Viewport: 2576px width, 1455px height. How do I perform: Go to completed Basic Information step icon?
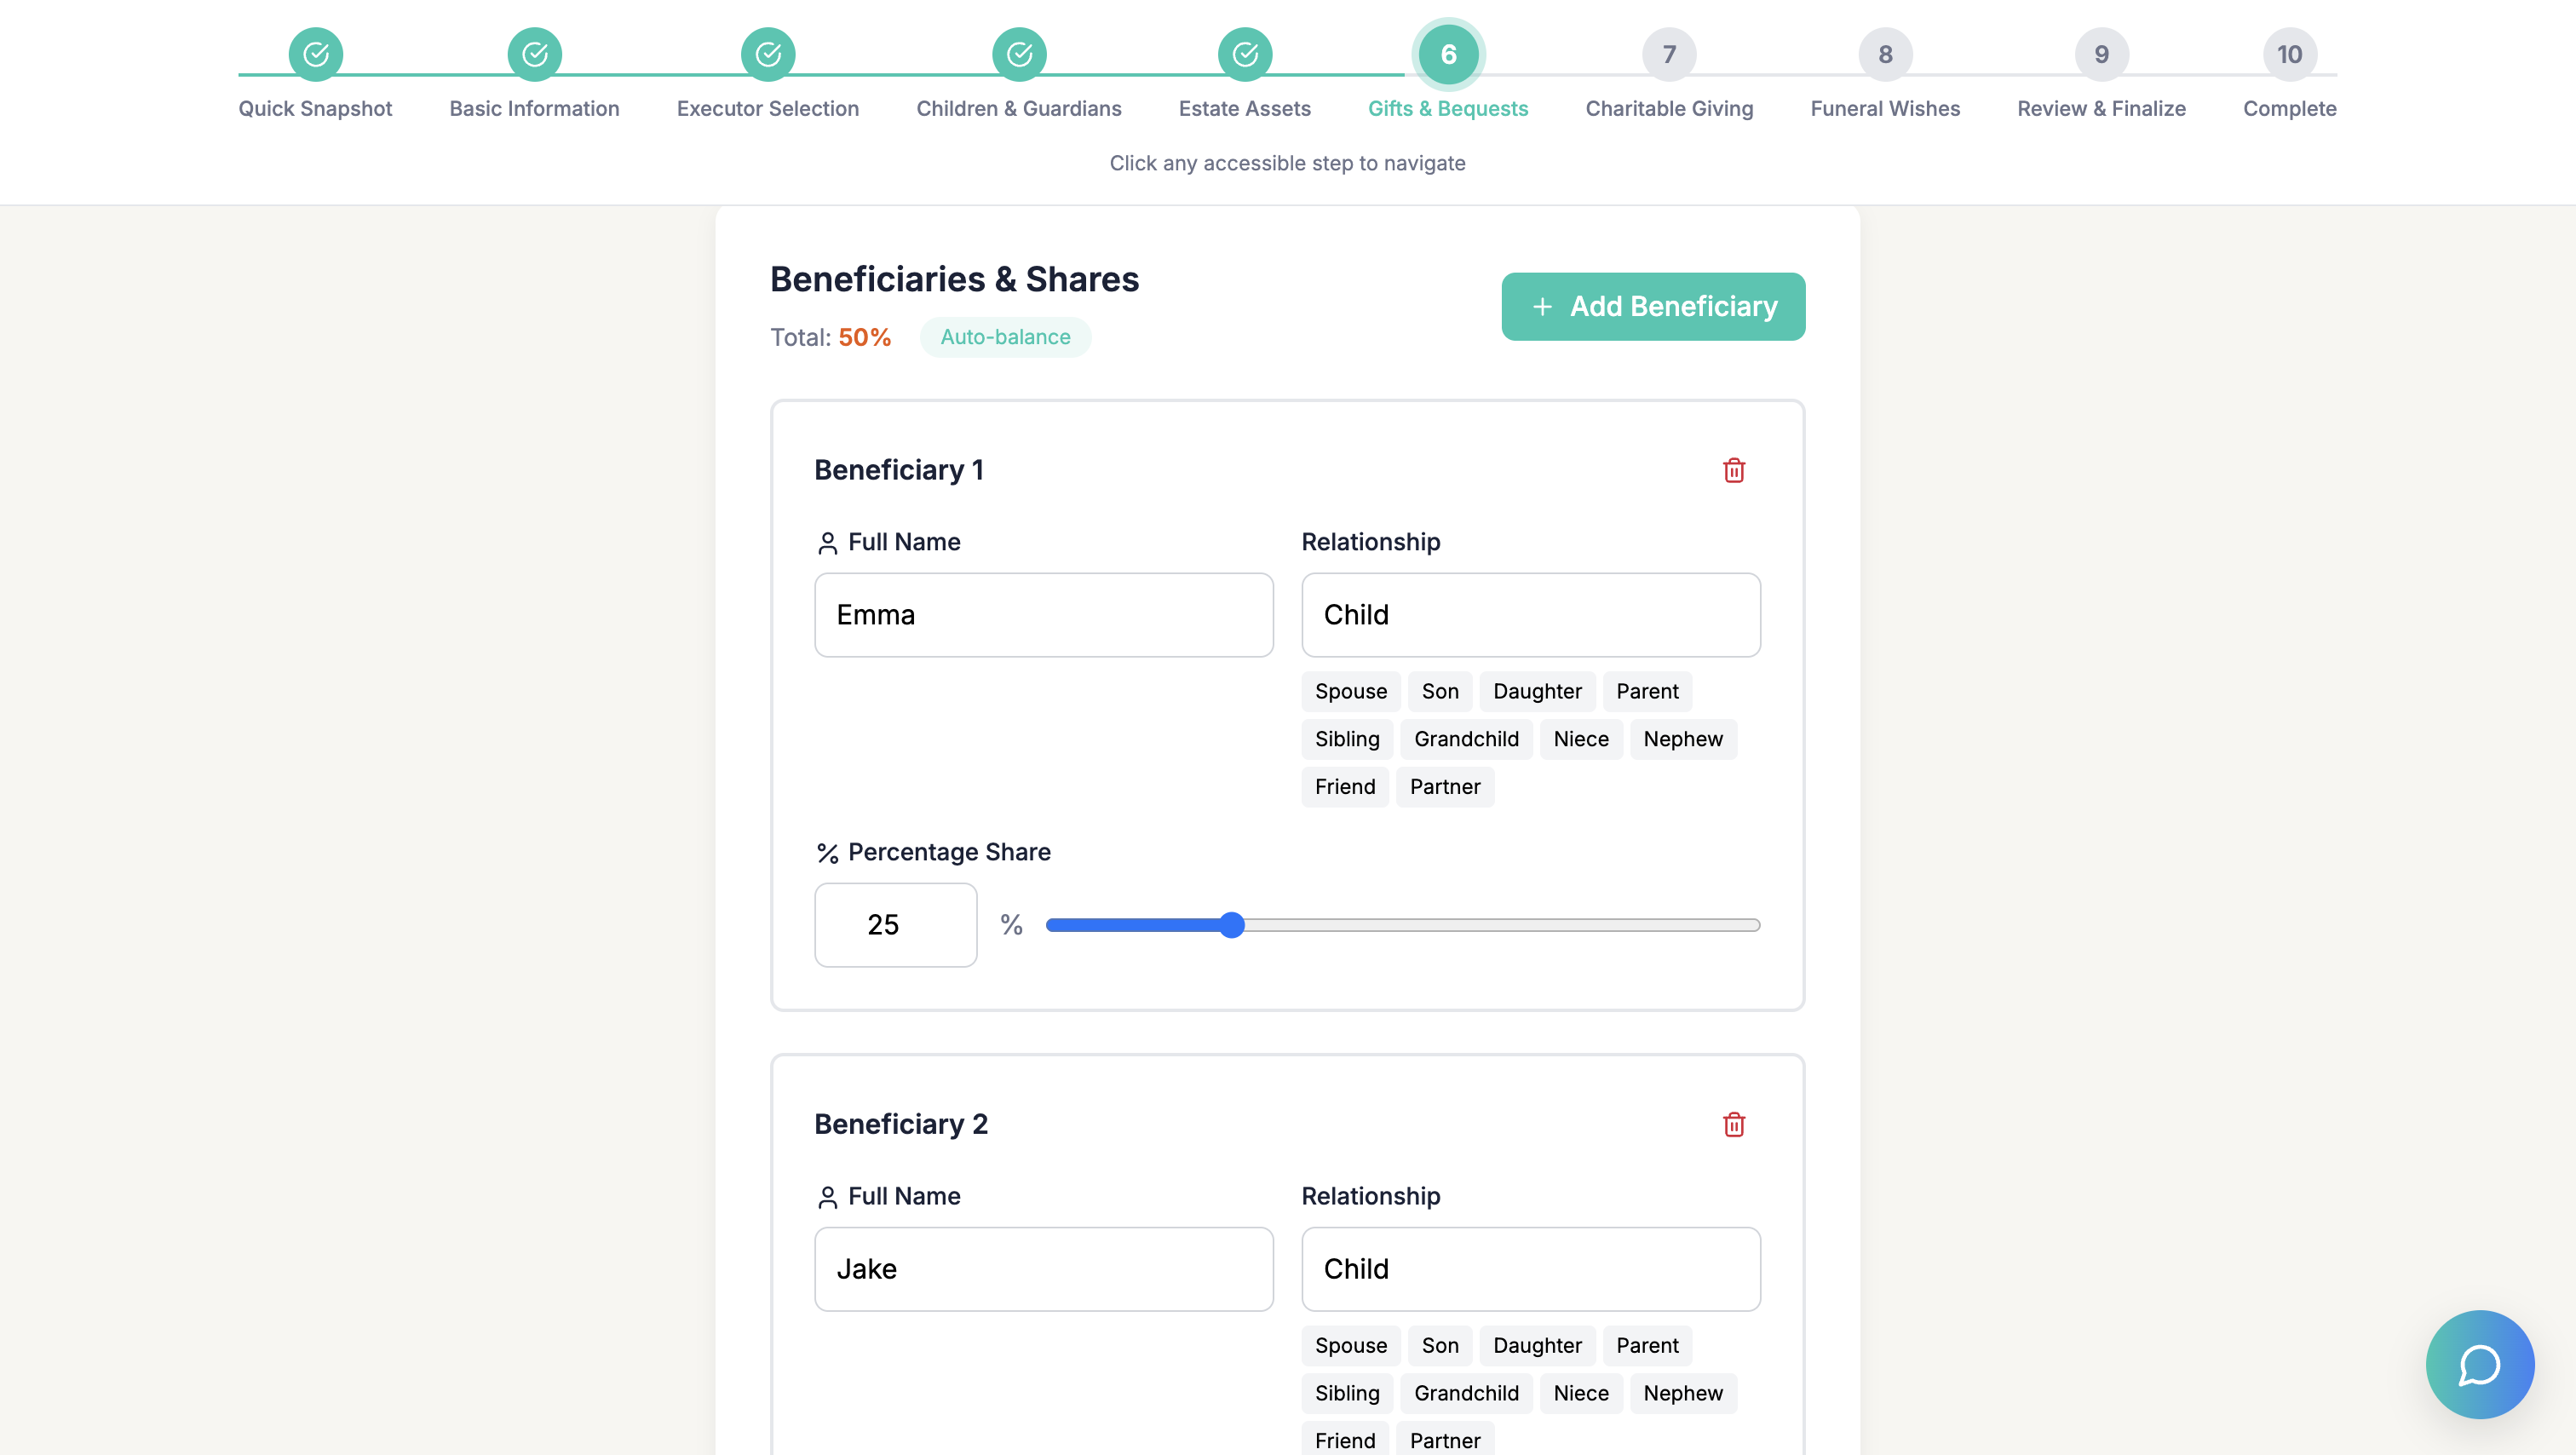(x=534, y=54)
